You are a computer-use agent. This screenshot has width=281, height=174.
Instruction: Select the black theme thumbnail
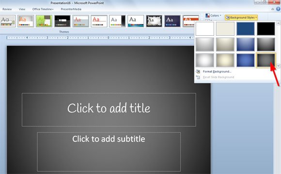point(62,21)
